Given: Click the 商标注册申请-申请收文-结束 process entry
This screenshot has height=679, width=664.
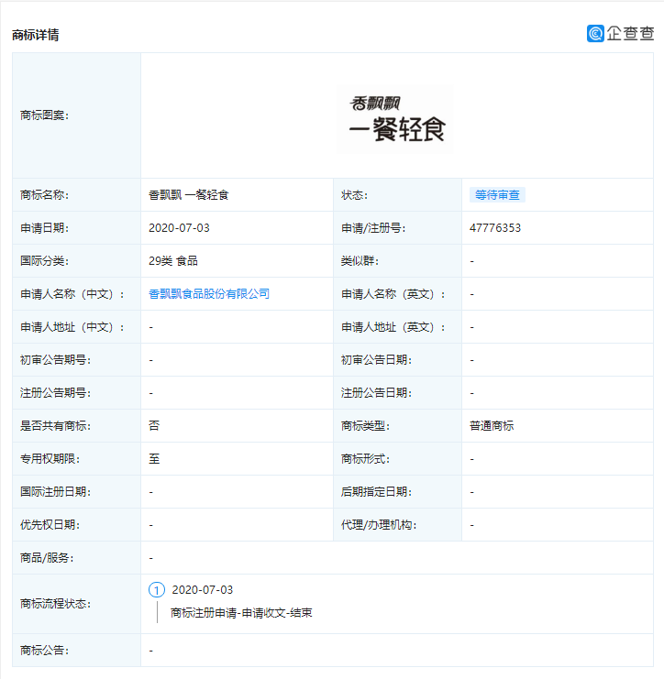Looking at the screenshot, I should pos(241,613).
